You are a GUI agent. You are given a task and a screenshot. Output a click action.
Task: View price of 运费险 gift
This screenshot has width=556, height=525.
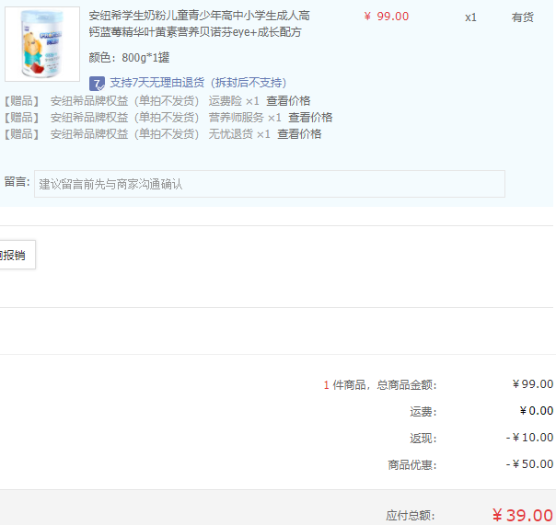coord(288,101)
